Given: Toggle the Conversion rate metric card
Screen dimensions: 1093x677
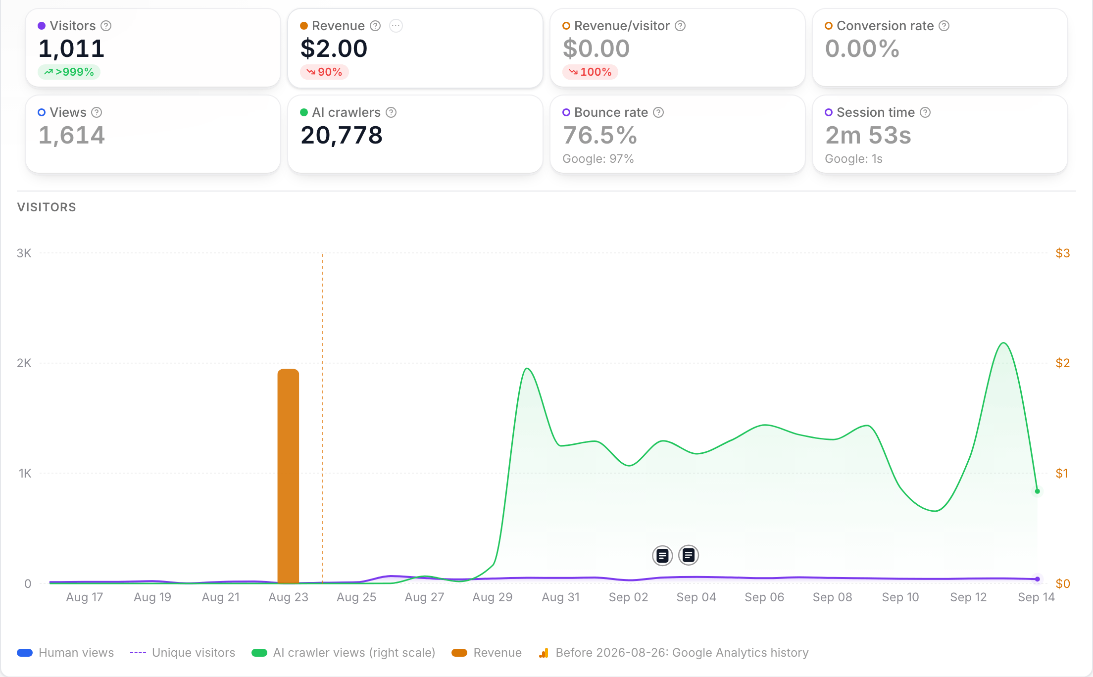Looking at the screenshot, I should 940,48.
